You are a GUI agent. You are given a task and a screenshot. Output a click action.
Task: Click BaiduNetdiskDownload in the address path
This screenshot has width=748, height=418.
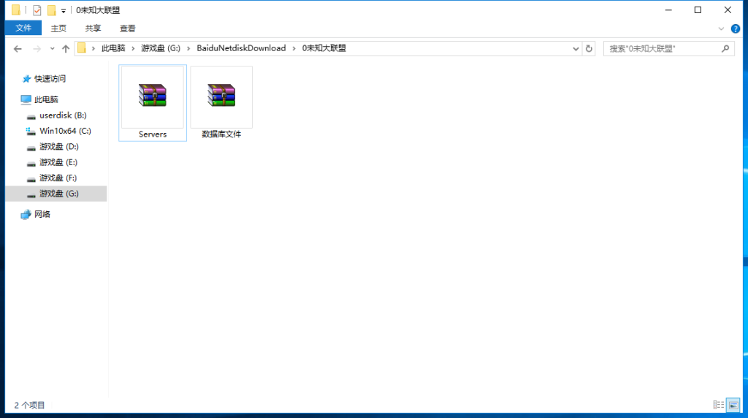pyautogui.click(x=241, y=48)
